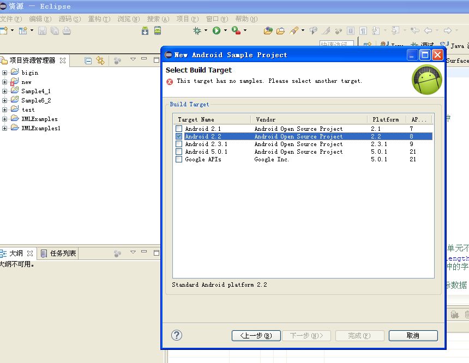Click the green Run toolbar icon
This screenshot has height=363, width=469.
(217, 31)
